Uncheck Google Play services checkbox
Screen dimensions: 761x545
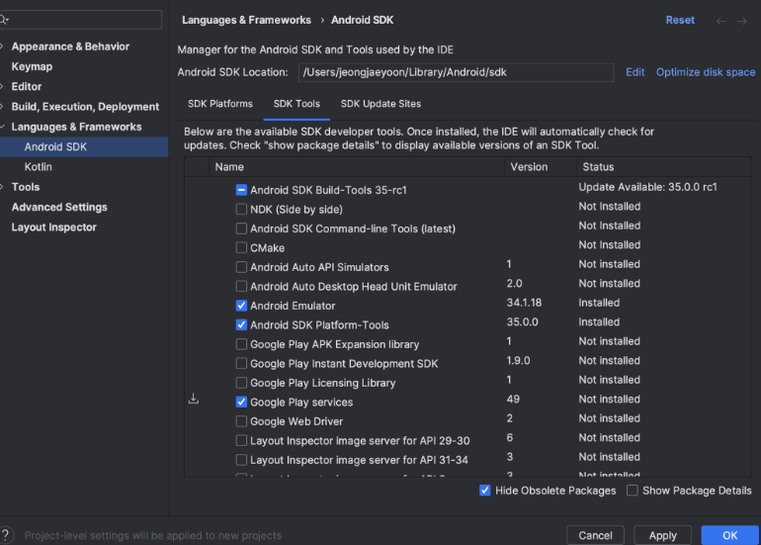pyautogui.click(x=241, y=403)
